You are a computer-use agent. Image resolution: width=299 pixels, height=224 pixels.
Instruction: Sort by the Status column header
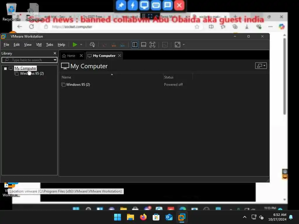click(x=169, y=77)
